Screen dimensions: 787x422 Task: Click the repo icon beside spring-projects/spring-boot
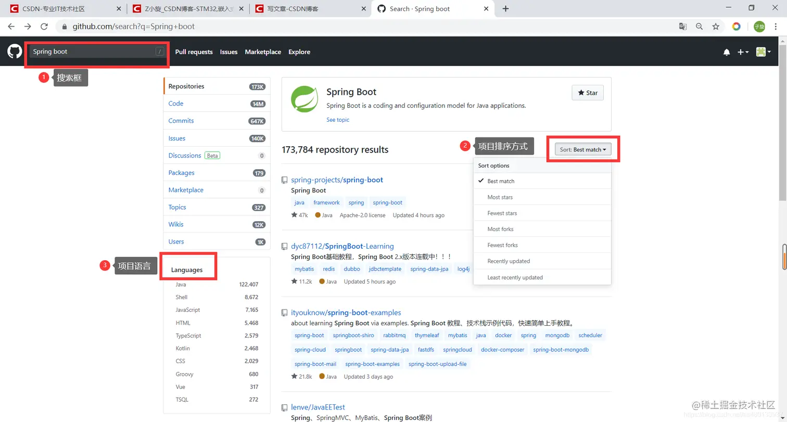[x=284, y=180]
